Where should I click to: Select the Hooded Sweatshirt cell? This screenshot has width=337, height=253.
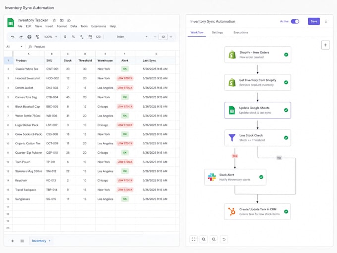point(29,78)
